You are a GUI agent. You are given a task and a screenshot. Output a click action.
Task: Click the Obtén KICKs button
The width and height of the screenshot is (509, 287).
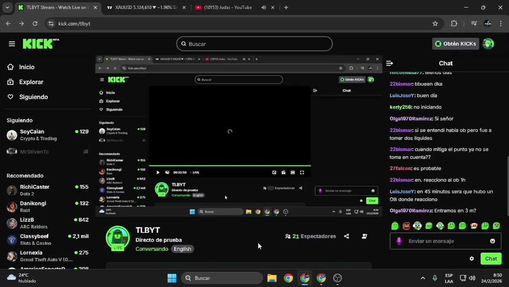[x=456, y=44]
